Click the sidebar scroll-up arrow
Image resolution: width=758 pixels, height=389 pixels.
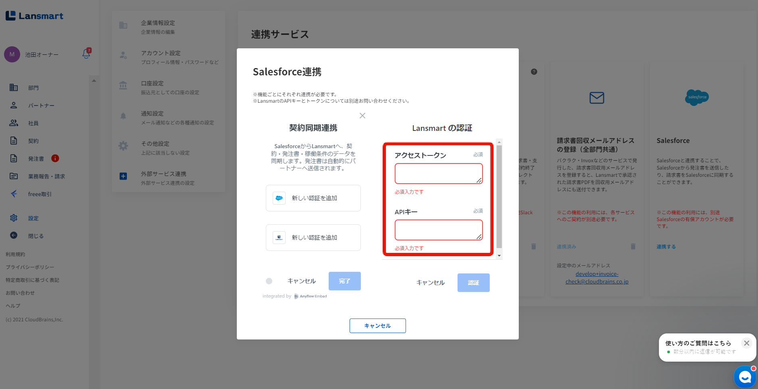click(94, 81)
